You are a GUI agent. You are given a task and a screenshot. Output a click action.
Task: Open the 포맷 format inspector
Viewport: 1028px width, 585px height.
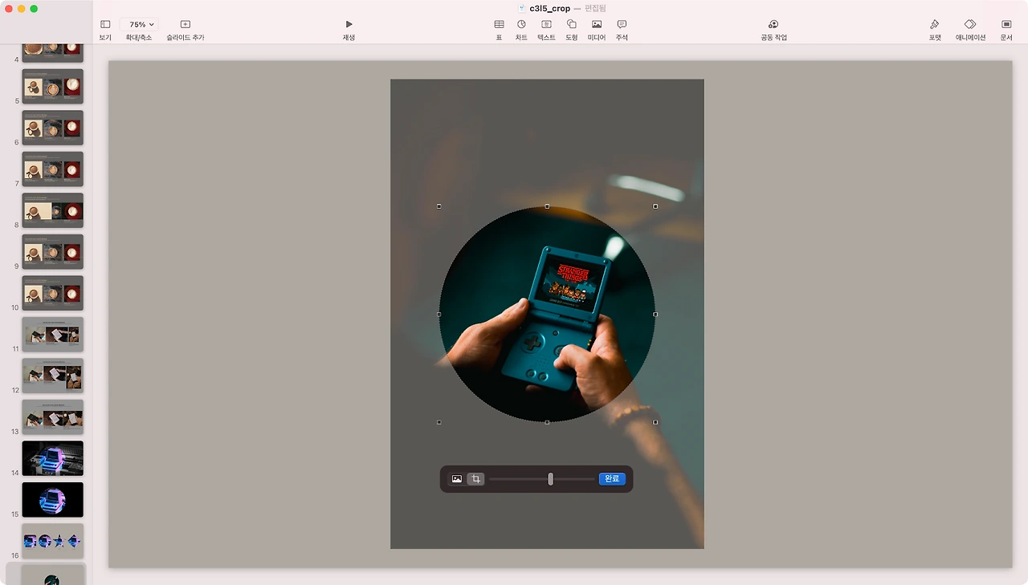pos(935,25)
